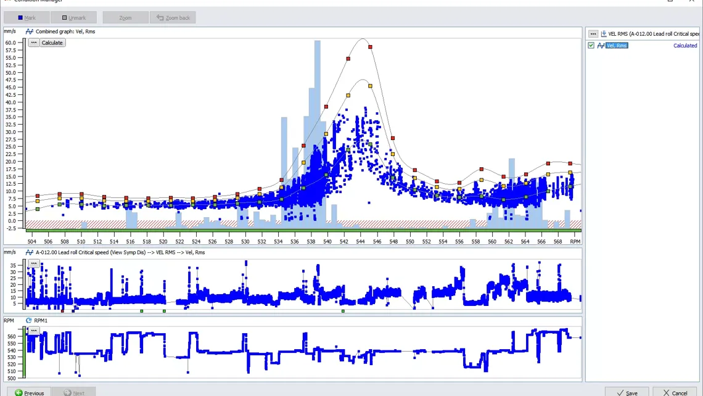This screenshot has height=396, width=703.
Task: Toggle the Unmark tool in the toolbar
Action: tap(73, 17)
